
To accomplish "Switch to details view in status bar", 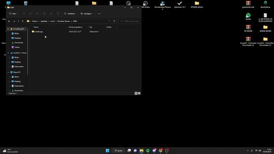I will [136, 93].
